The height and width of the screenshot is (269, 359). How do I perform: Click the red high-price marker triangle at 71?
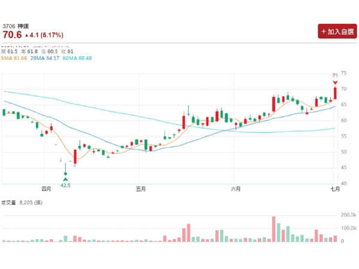click(336, 82)
